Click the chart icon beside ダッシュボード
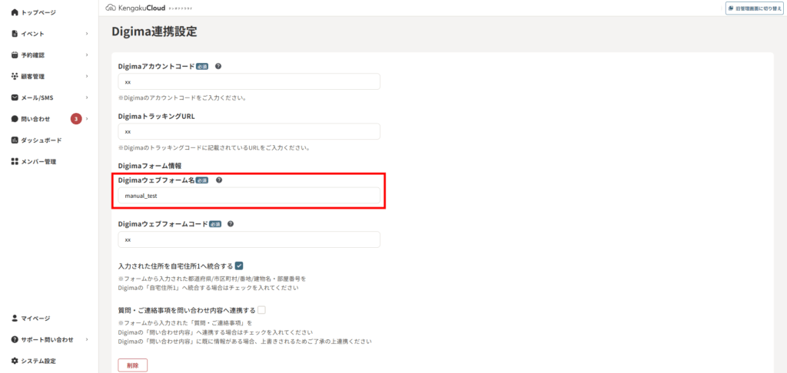The width and height of the screenshot is (787, 373). click(15, 140)
